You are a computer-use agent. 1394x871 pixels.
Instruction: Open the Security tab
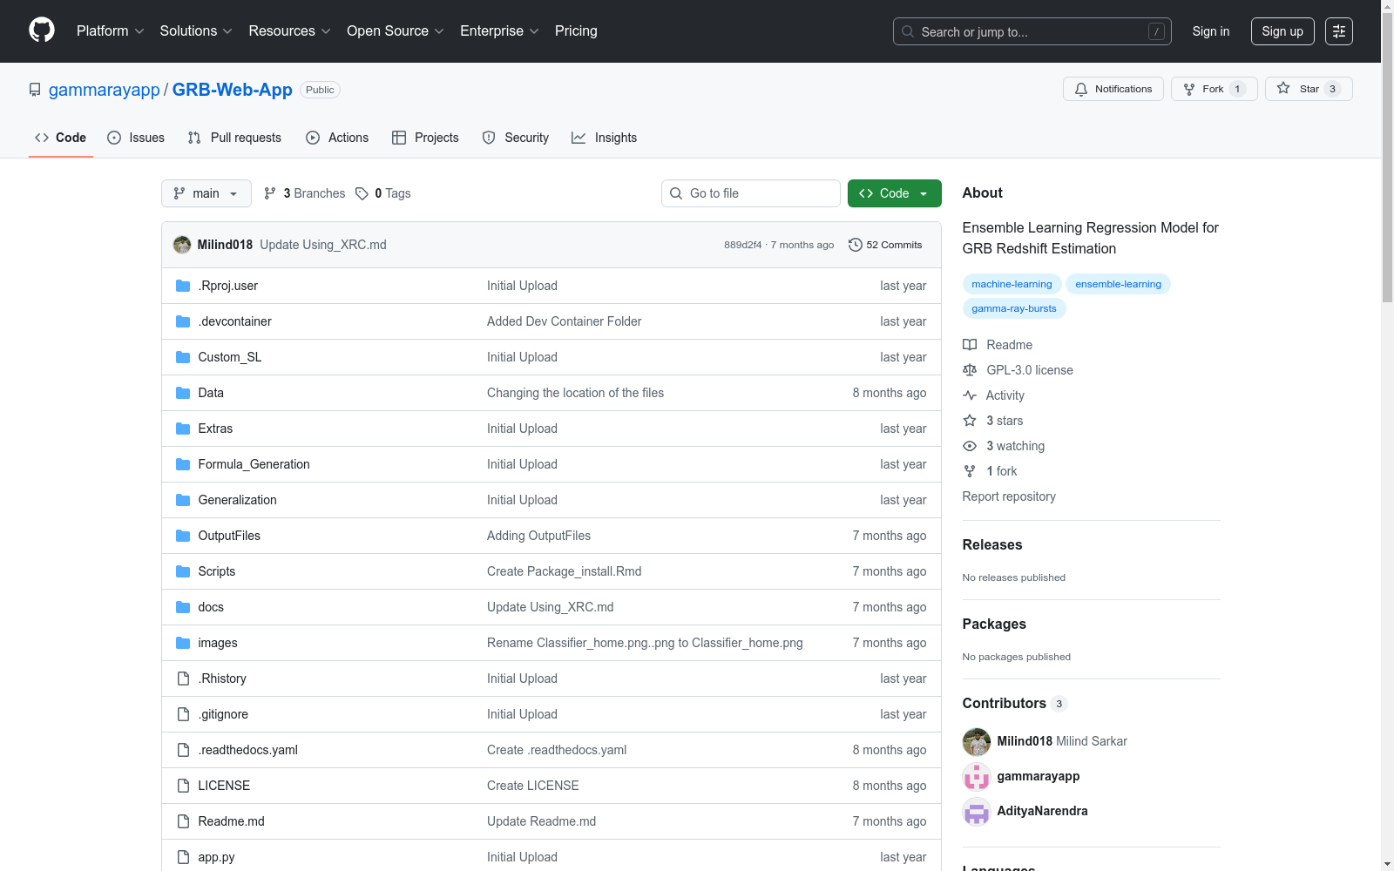pos(516,138)
